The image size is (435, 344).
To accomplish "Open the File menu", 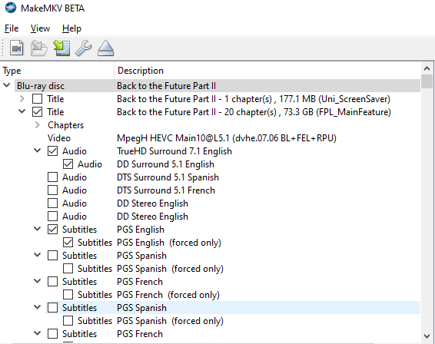I will pyautogui.click(x=12, y=28).
